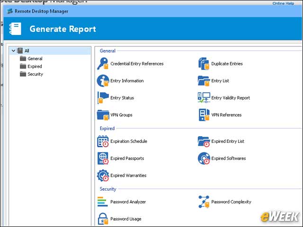Screen dimensions: 303x227
Task: Open Credential Entry References report
Action: [137, 64]
